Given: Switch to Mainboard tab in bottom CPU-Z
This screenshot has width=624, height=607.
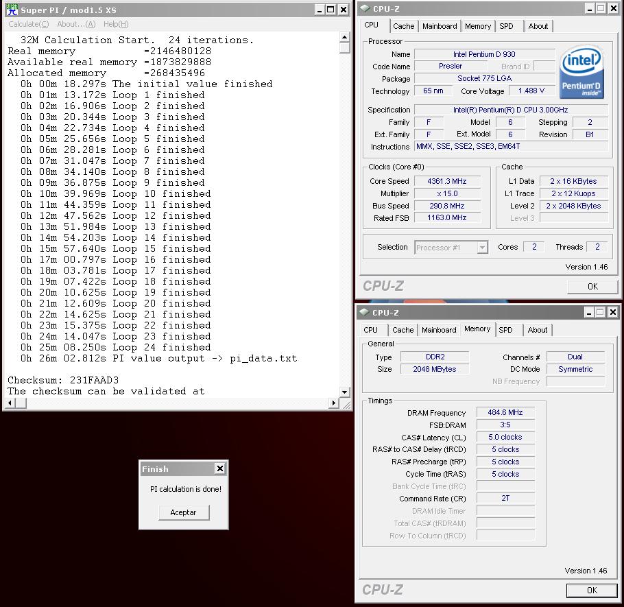Looking at the screenshot, I should [x=439, y=330].
